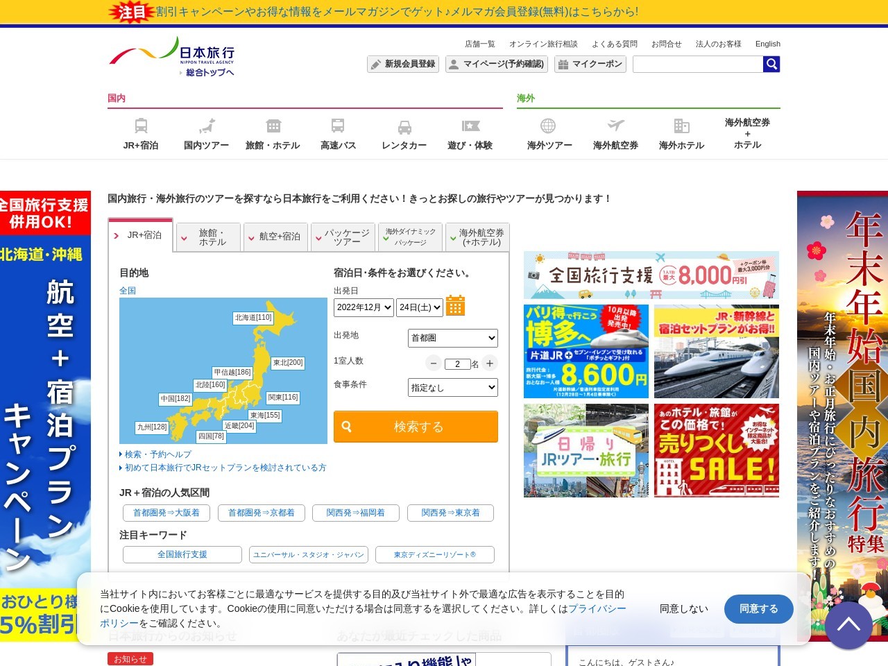Open 国内ツアー airplane icon in navigation
888x666 pixels.
tap(206, 126)
